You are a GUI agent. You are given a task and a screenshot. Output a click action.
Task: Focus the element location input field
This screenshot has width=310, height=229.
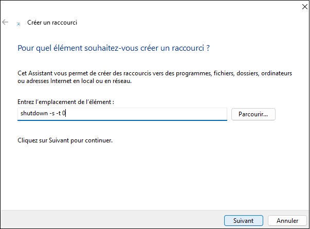pyautogui.click(x=122, y=114)
